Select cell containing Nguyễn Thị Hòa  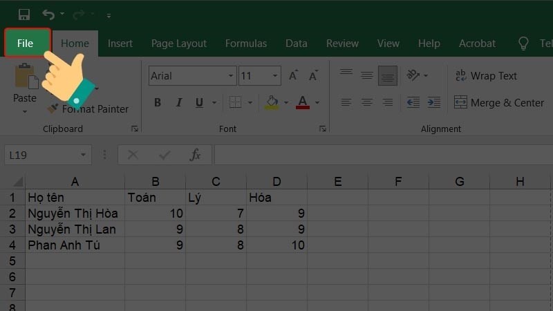(x=75, y=214)
